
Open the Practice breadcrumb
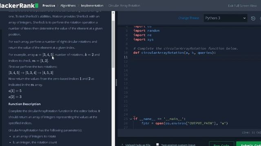[x=49, y=5]
